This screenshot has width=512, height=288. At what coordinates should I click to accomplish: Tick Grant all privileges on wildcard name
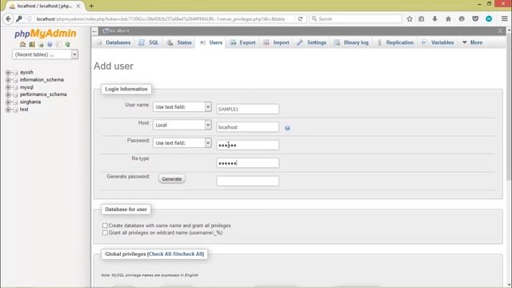point(105,233)
